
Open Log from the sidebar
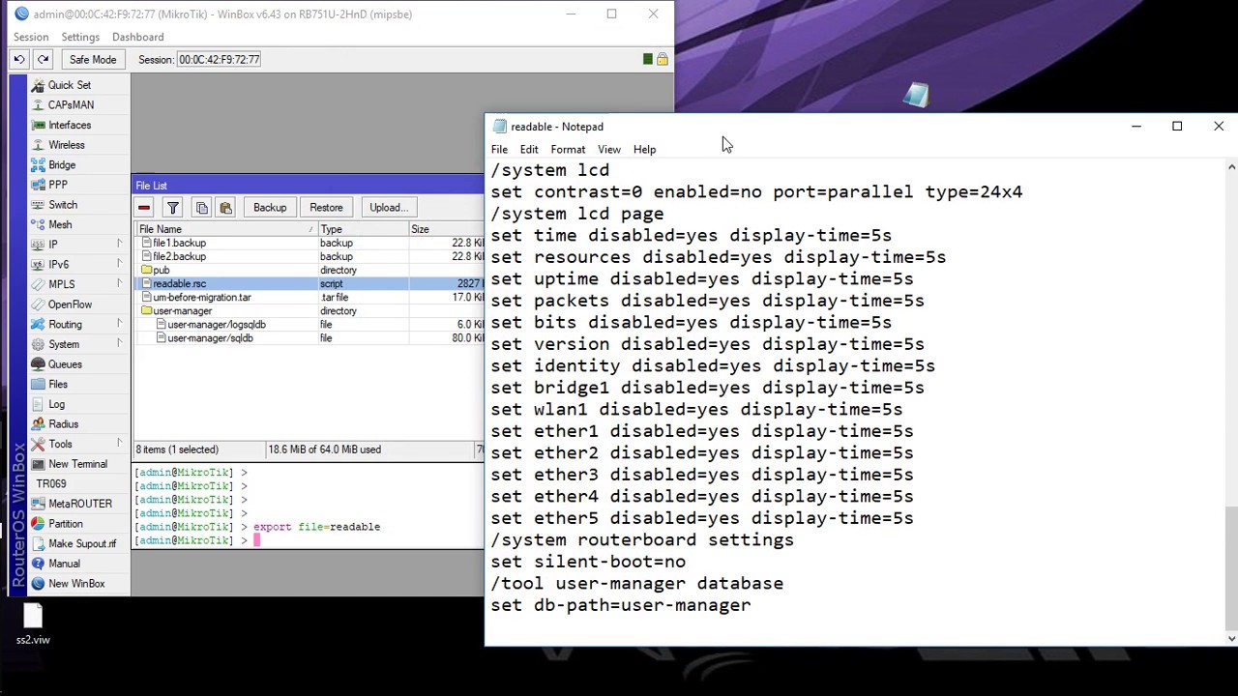(56, 404)
